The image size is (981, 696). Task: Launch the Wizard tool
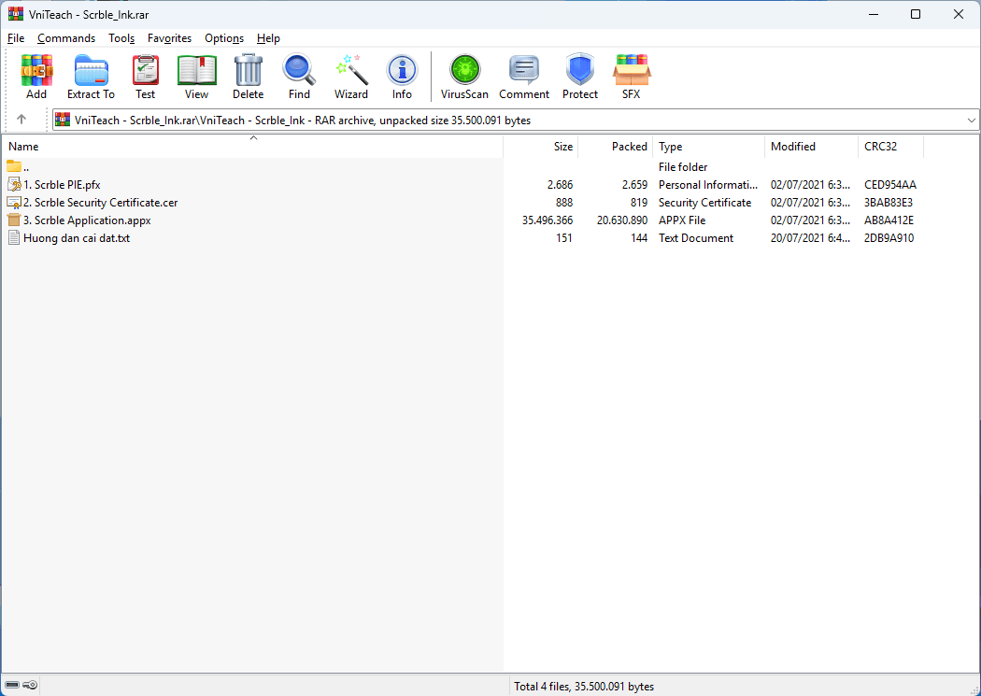coord(351,77)
